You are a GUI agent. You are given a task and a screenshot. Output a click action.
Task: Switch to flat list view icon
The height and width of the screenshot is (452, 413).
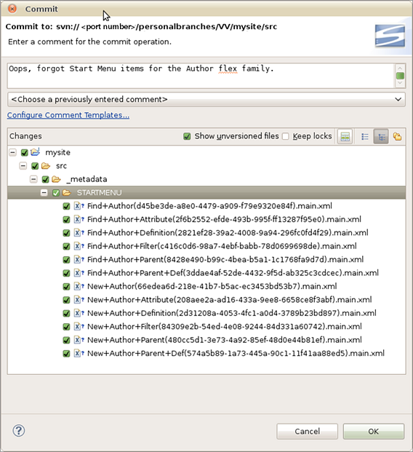coord(364,136)
